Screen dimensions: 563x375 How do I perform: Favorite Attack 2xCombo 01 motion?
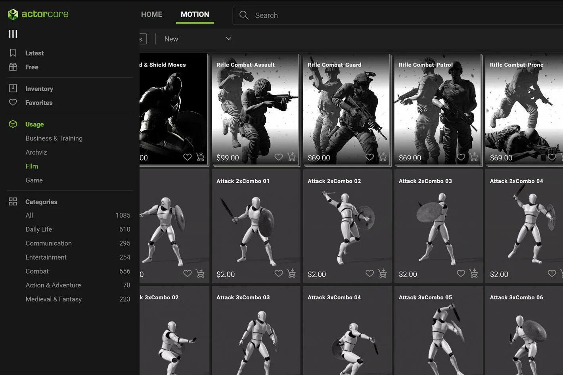click(x=279, y=273)
